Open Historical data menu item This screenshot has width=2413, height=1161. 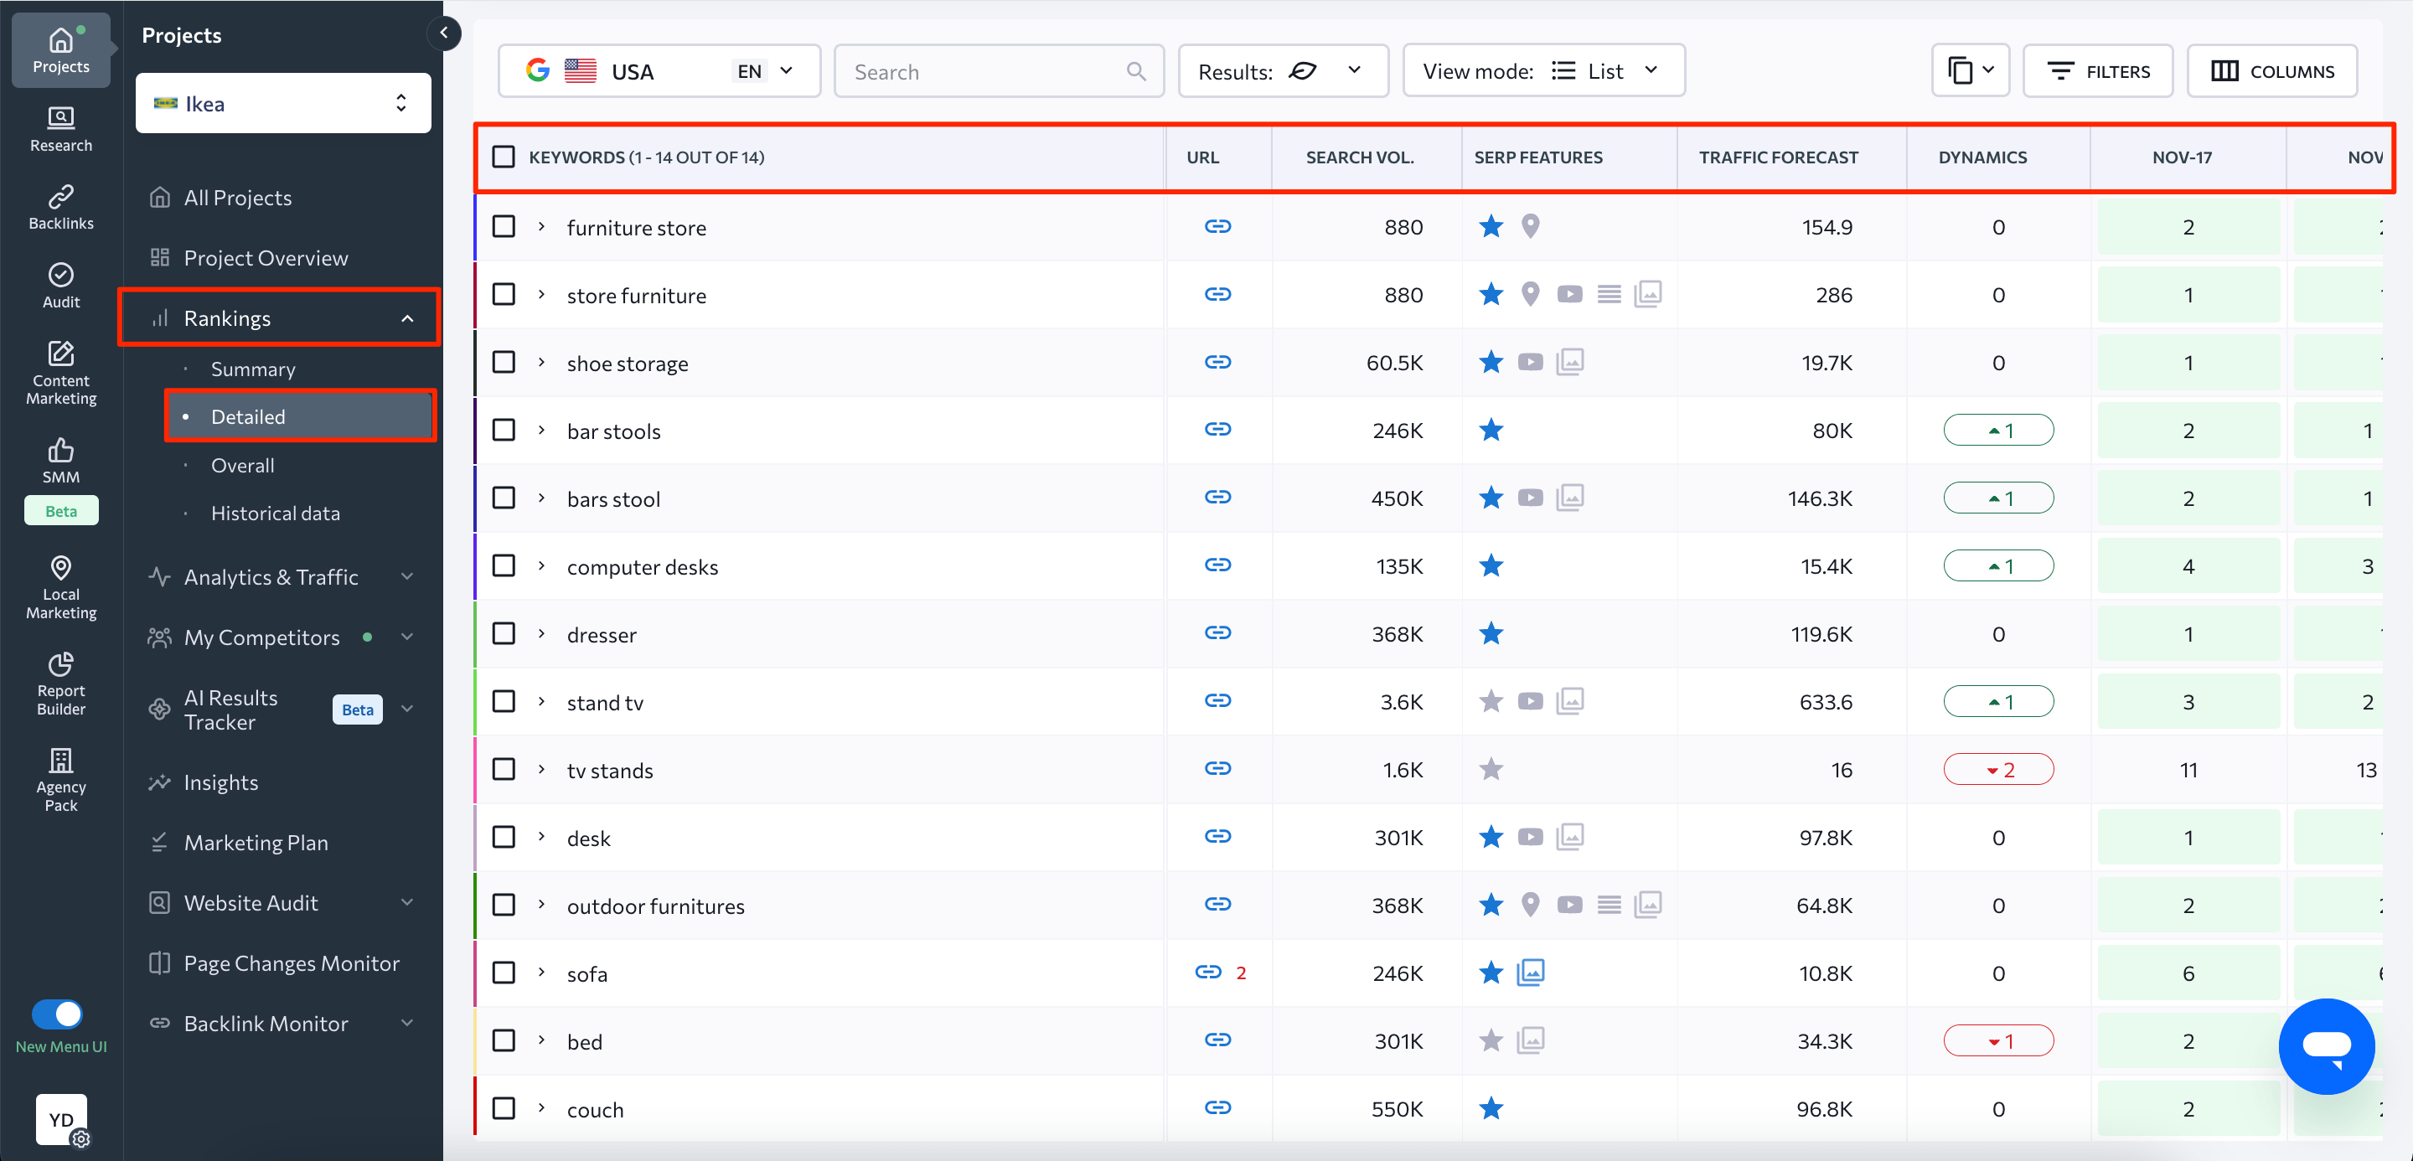pos(276,513)
